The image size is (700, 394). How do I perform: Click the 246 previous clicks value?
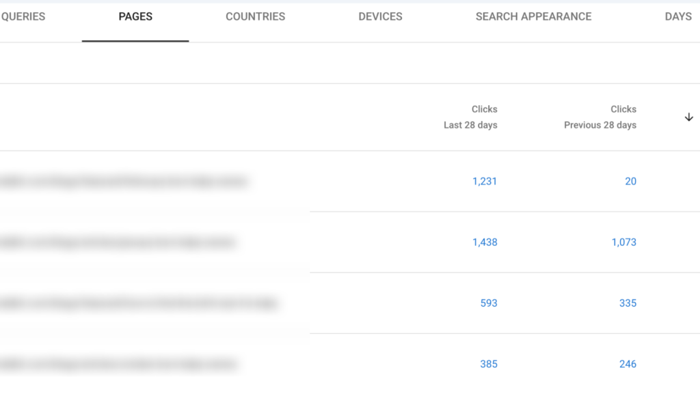point(628,364)
